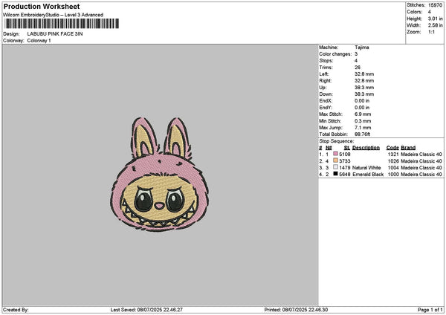Click the Colorway 1 value
This screenshot has height=315, width=446.
(x=39, y=41)
